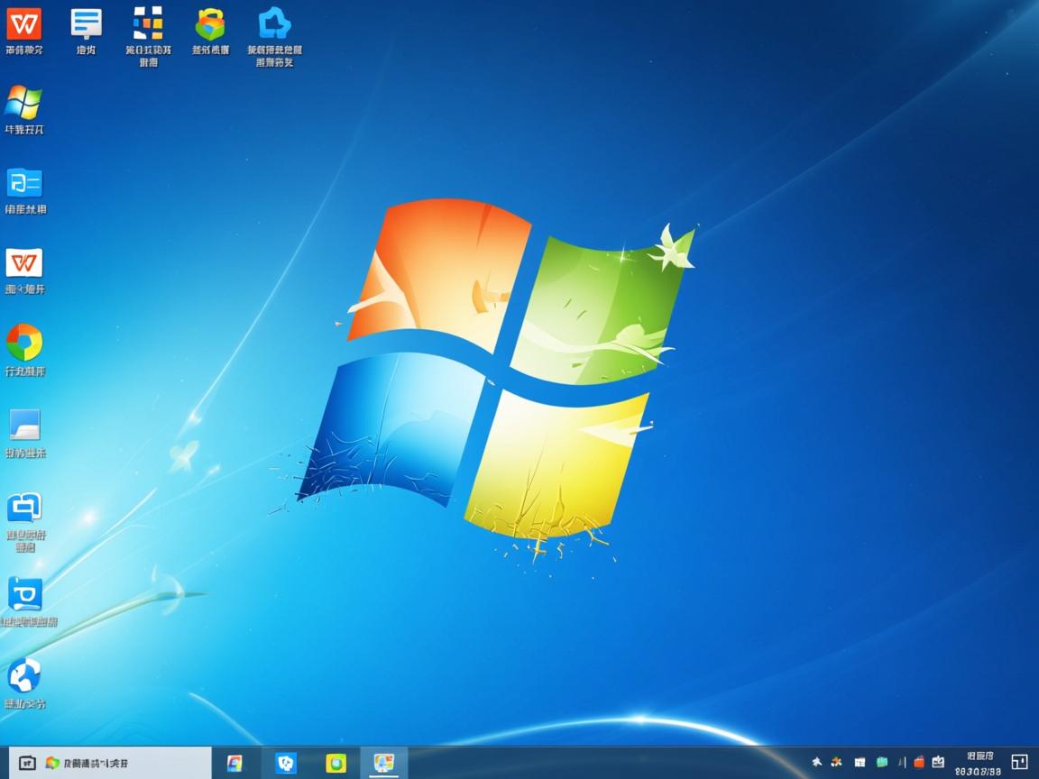
Task: Switch to the highlighted active taskbar app
Action: click(383, 763)
